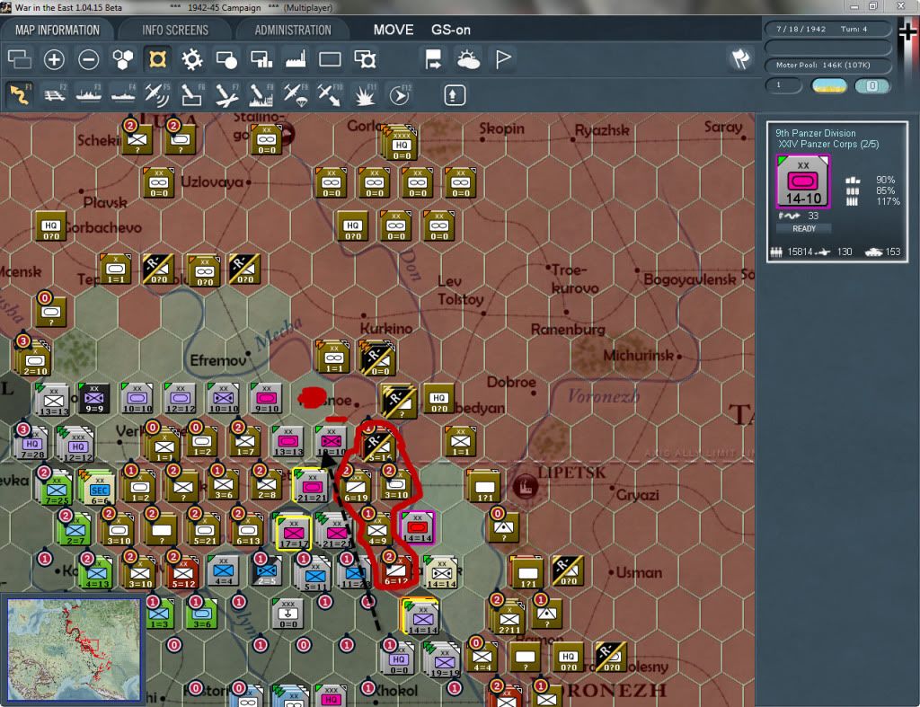Screen dimensions: 920x707
Task: Click the crossed white flags end-turn icon
Action: coord(740,58)
